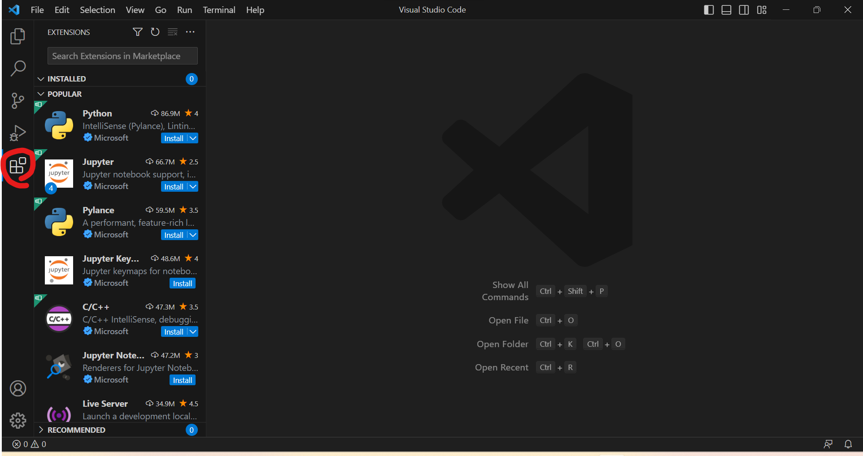Click the Python extension name
This screenshot has width=863, height=456.
point(97,113)
